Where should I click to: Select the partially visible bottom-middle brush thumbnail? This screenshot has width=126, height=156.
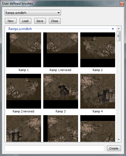(x=61, y=129)
